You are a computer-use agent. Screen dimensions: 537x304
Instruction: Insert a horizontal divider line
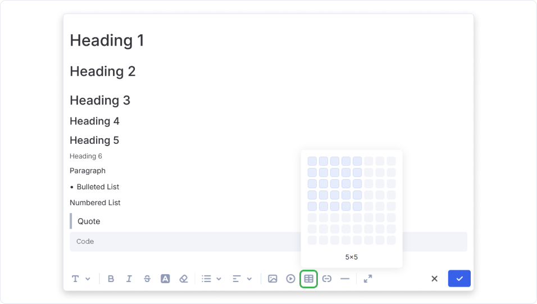tap(345, 279)
